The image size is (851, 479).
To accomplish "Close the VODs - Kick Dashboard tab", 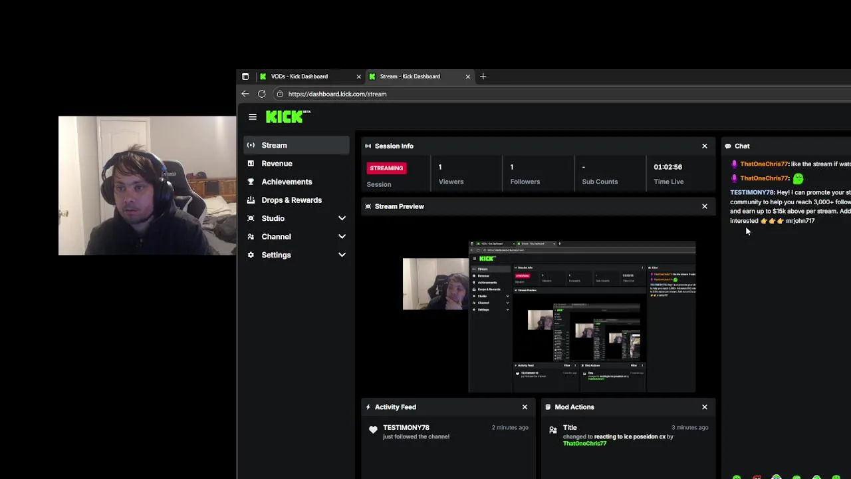I will click(359, 77).
